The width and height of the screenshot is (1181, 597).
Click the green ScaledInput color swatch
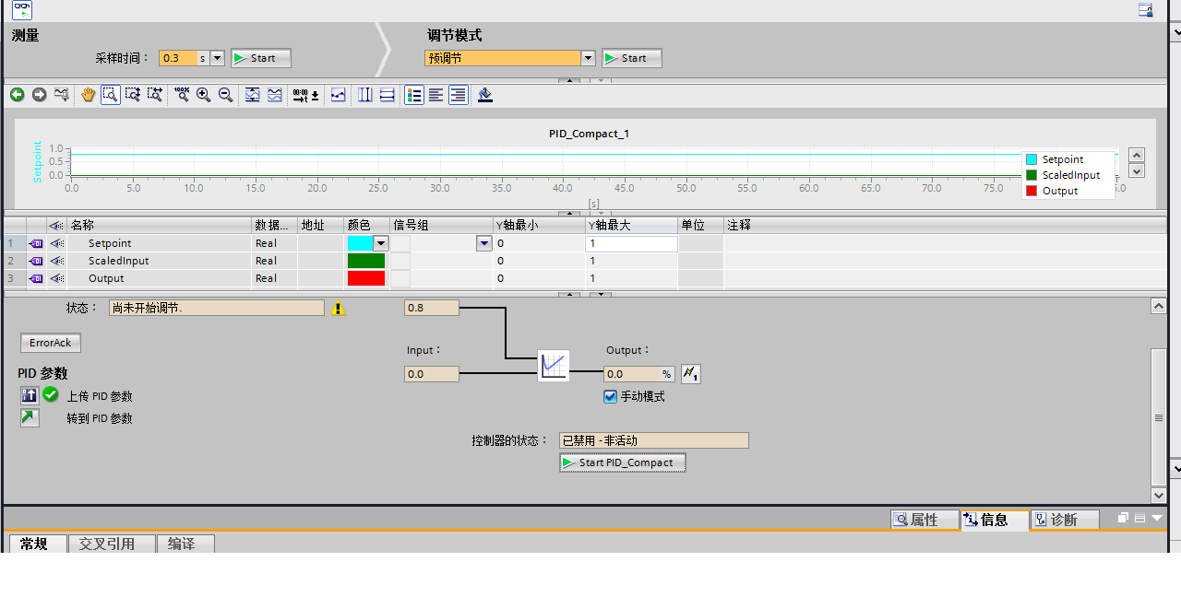tap(366, 261)
